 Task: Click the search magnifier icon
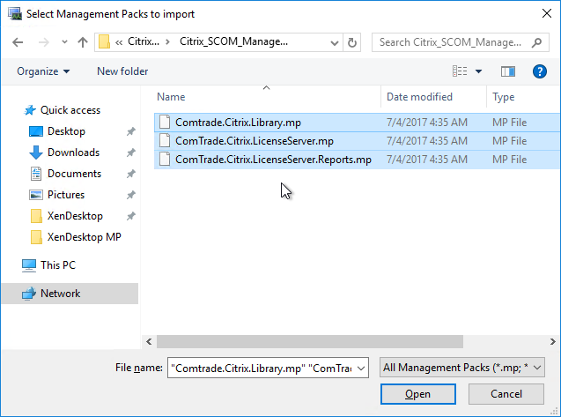[536, 42]
